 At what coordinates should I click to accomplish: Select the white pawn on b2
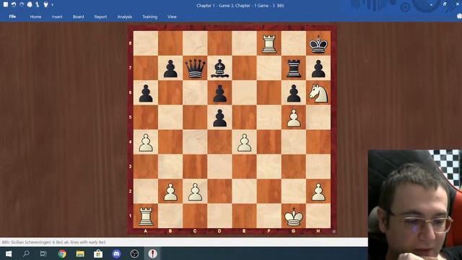pos(170,191)
